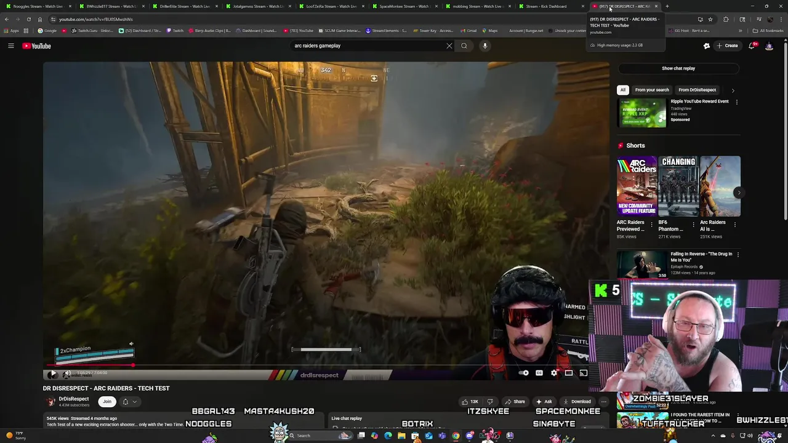
Task: Show hidden system tray icons
Action: coord(714,436)
